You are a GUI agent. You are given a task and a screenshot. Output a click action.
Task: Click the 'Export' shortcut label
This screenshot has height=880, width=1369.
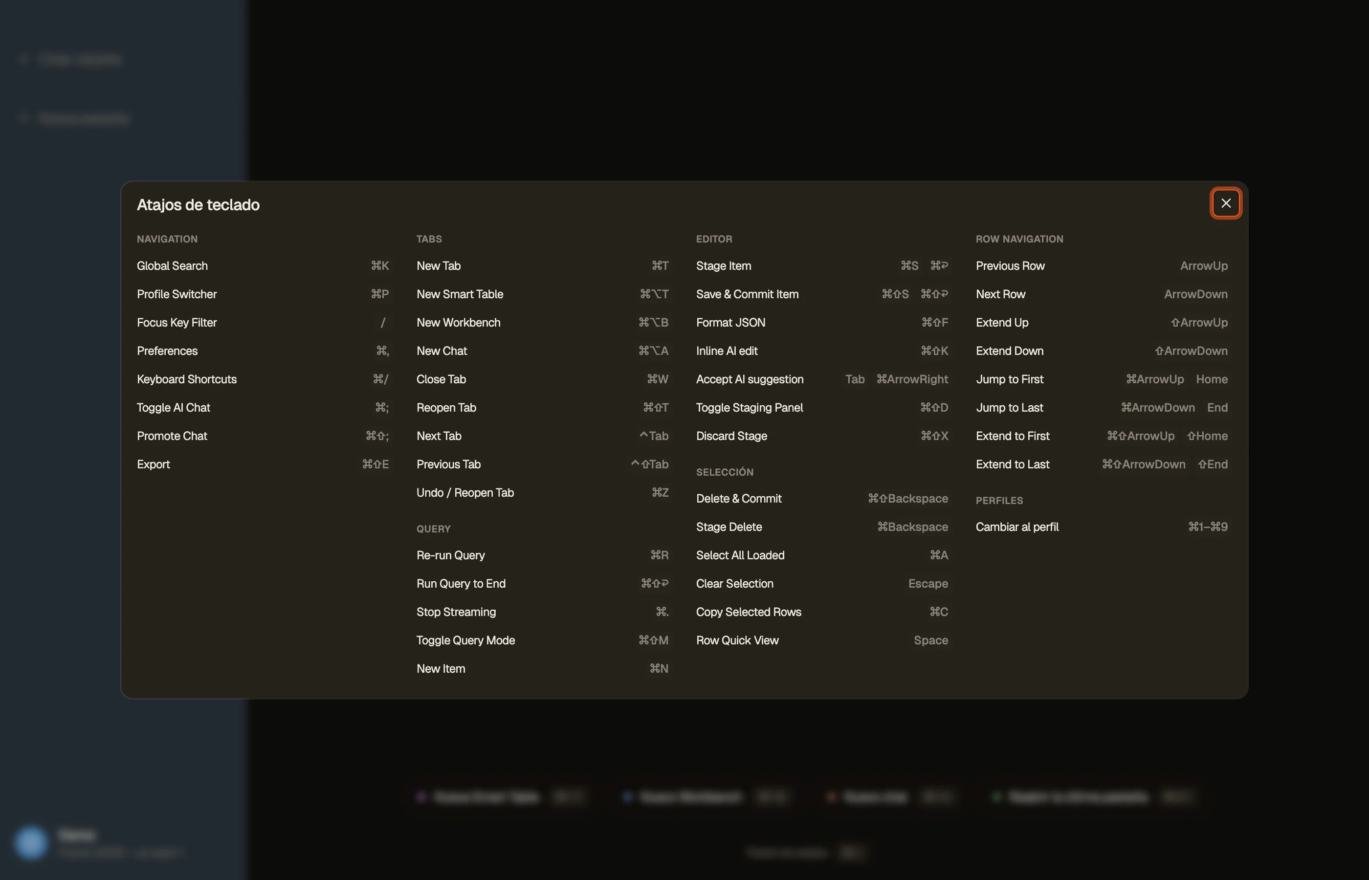point(153,464)
